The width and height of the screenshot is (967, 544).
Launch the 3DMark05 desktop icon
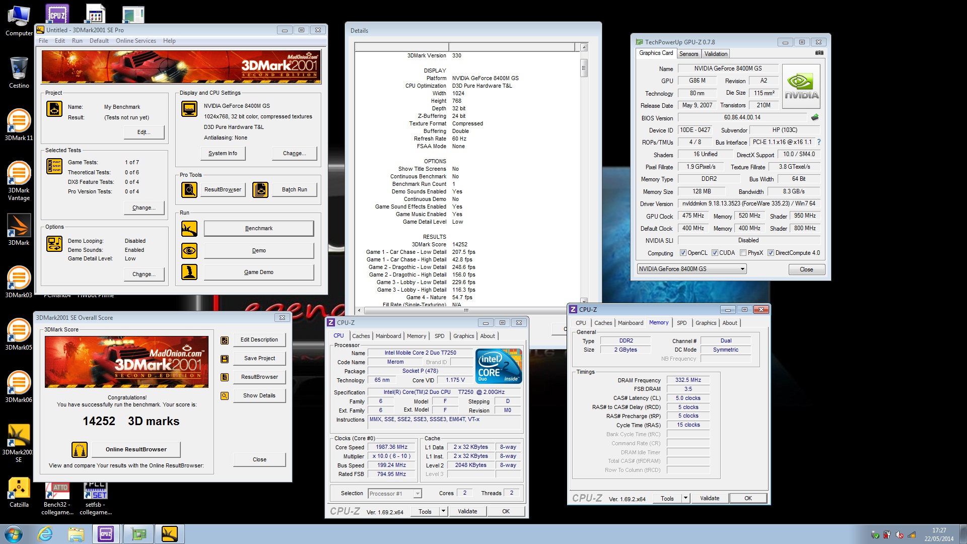click(x=19, y=334)
